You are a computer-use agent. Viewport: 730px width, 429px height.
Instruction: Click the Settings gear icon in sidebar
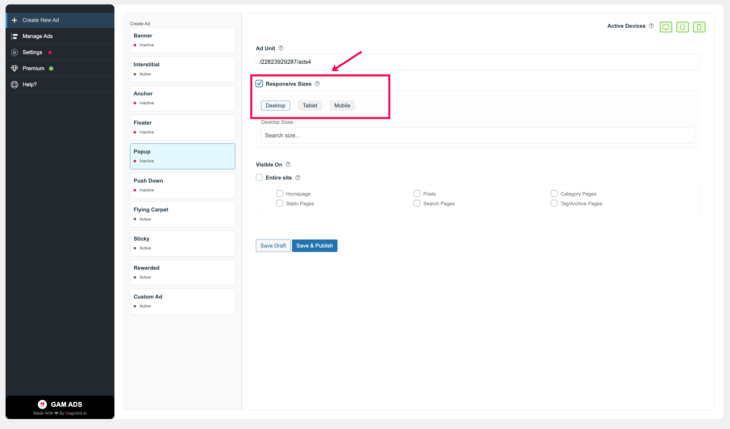[14, 52]
